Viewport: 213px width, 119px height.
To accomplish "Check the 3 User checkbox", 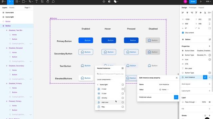I will (123, 94).
